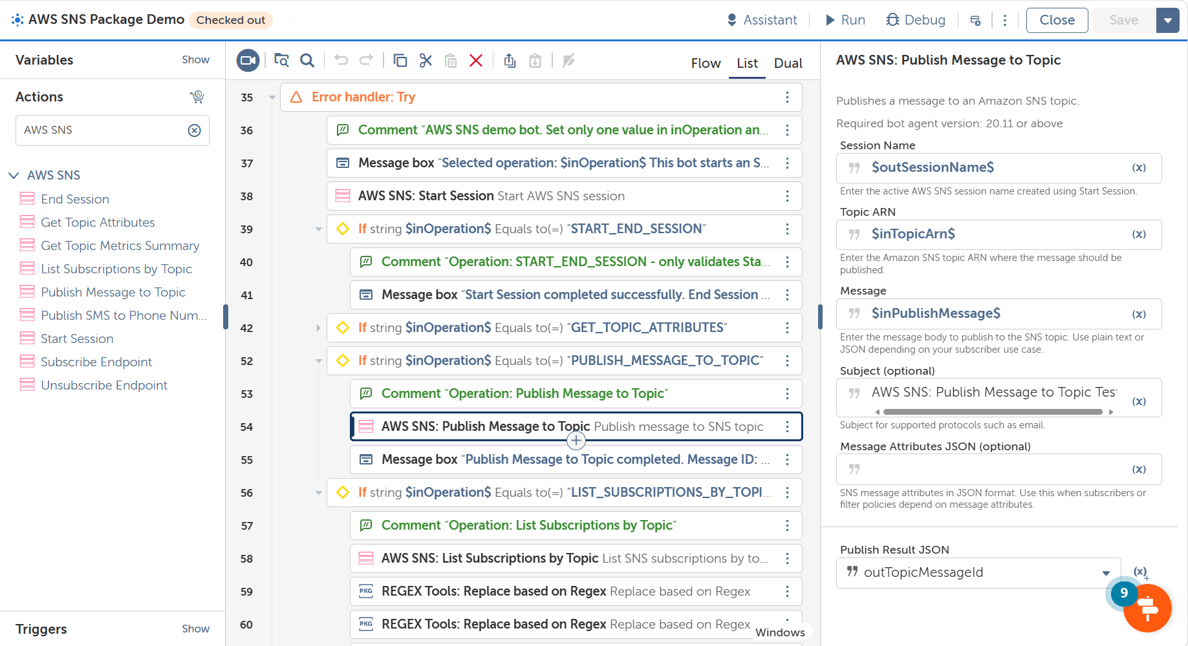Select the Start Session action

pyautogui.click(x=77, y=339)
